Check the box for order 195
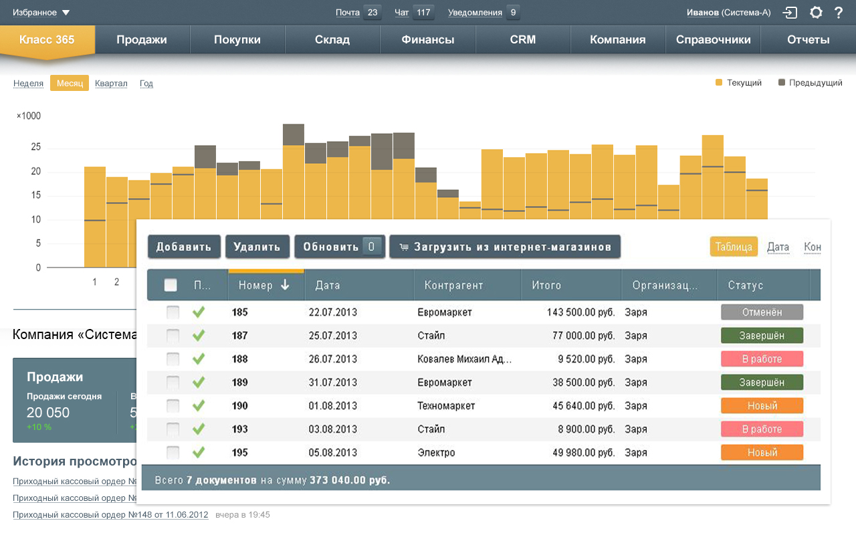 (x=173, y=453)
